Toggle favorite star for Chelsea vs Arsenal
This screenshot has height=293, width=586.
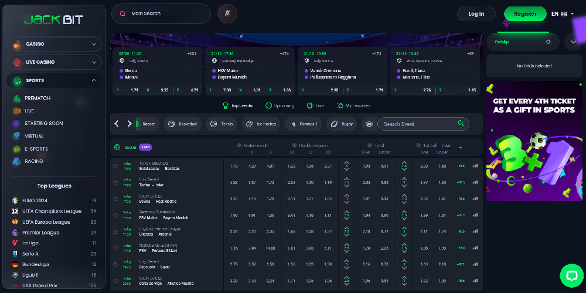[115, 231]
